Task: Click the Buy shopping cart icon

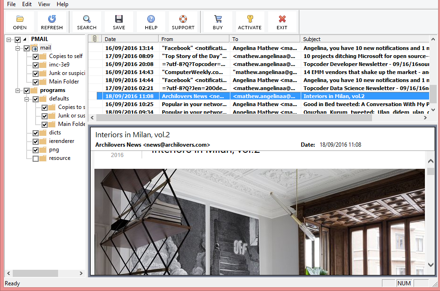Action: (x=218, y=19)
